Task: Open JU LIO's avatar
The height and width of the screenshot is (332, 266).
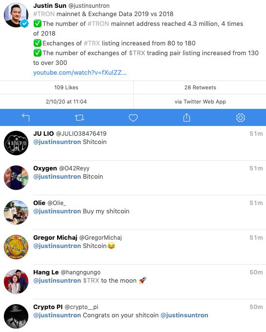Action: click(16, 143)
